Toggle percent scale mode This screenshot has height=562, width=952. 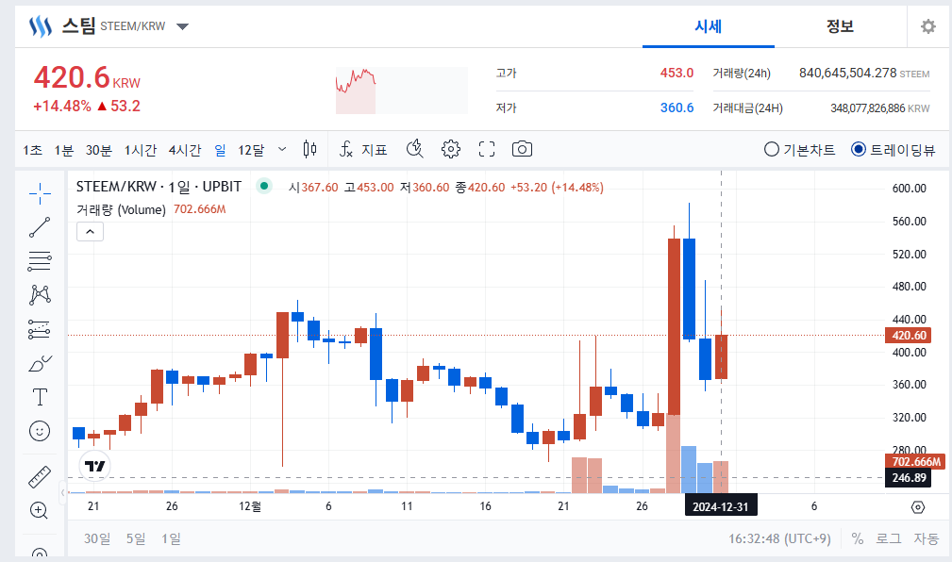(x=858, y=538)
